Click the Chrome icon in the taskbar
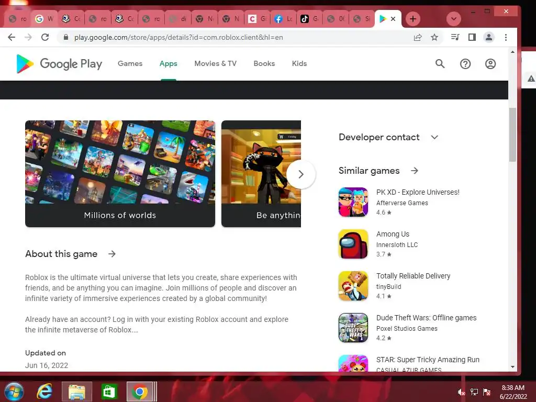The height and width of the screenshot is (402, 536). point(139,392)
